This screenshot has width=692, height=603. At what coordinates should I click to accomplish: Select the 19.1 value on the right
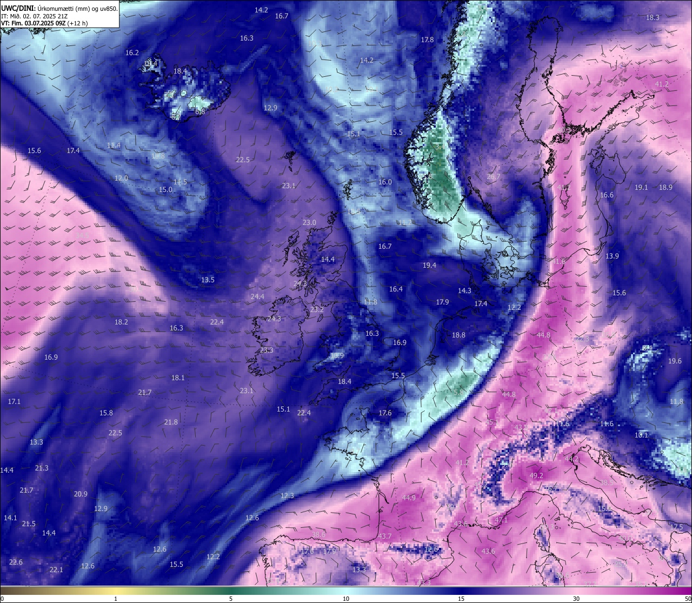tap(641, 188)
